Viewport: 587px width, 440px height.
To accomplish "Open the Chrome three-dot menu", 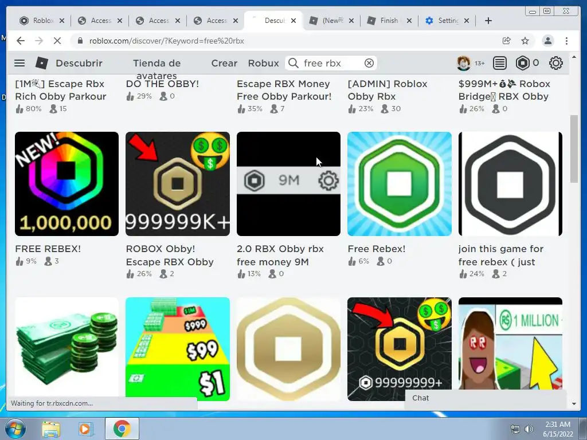I will 566,41.
